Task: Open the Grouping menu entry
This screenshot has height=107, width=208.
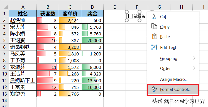Action: click(x=173, y=59)
